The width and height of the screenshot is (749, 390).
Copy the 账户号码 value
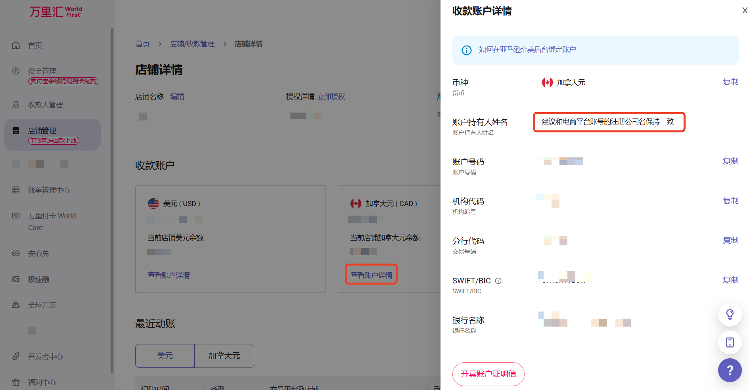(x=731, y=161)
